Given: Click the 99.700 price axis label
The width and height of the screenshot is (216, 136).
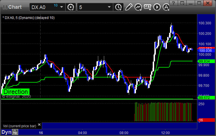Looking at the screenshot, I should pos(204,86).
